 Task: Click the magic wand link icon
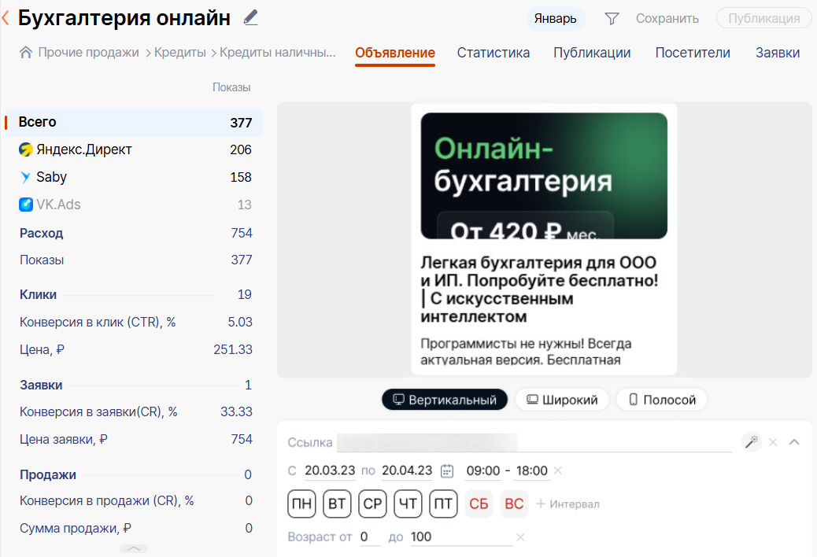coord(752,442)
